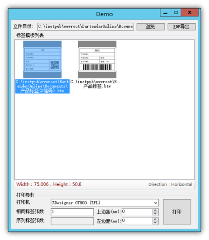Increase the 左边距 left margin value
209x240 pixels.
click(155, 220)
